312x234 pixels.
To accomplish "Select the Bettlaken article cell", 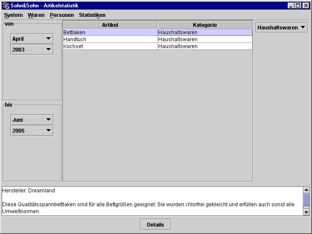I will 110,32.
